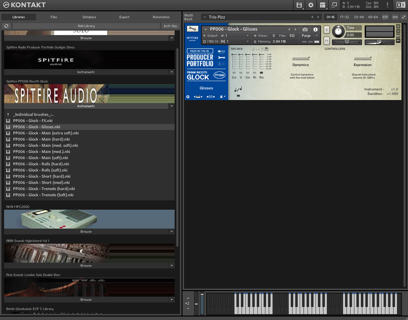Click the Instr Nav button

[x=170, y=26]
